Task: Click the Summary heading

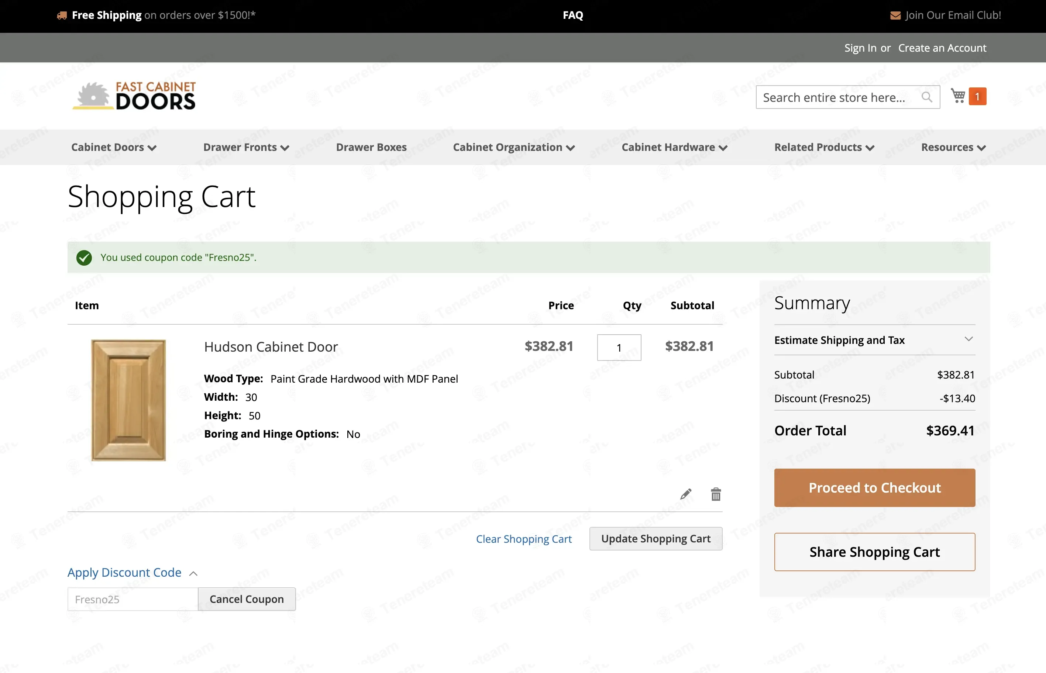Action: click(812, 303)
